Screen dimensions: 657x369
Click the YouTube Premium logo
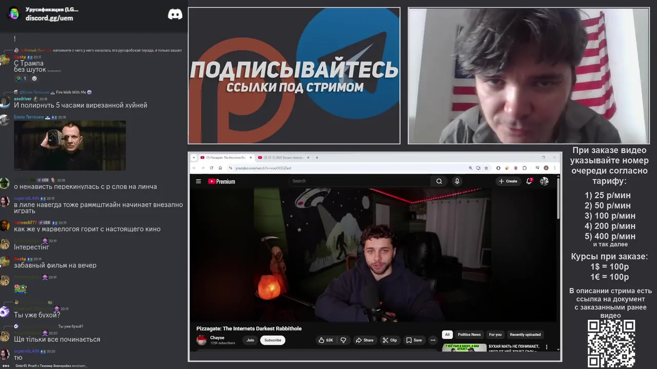tap(222, 181)
